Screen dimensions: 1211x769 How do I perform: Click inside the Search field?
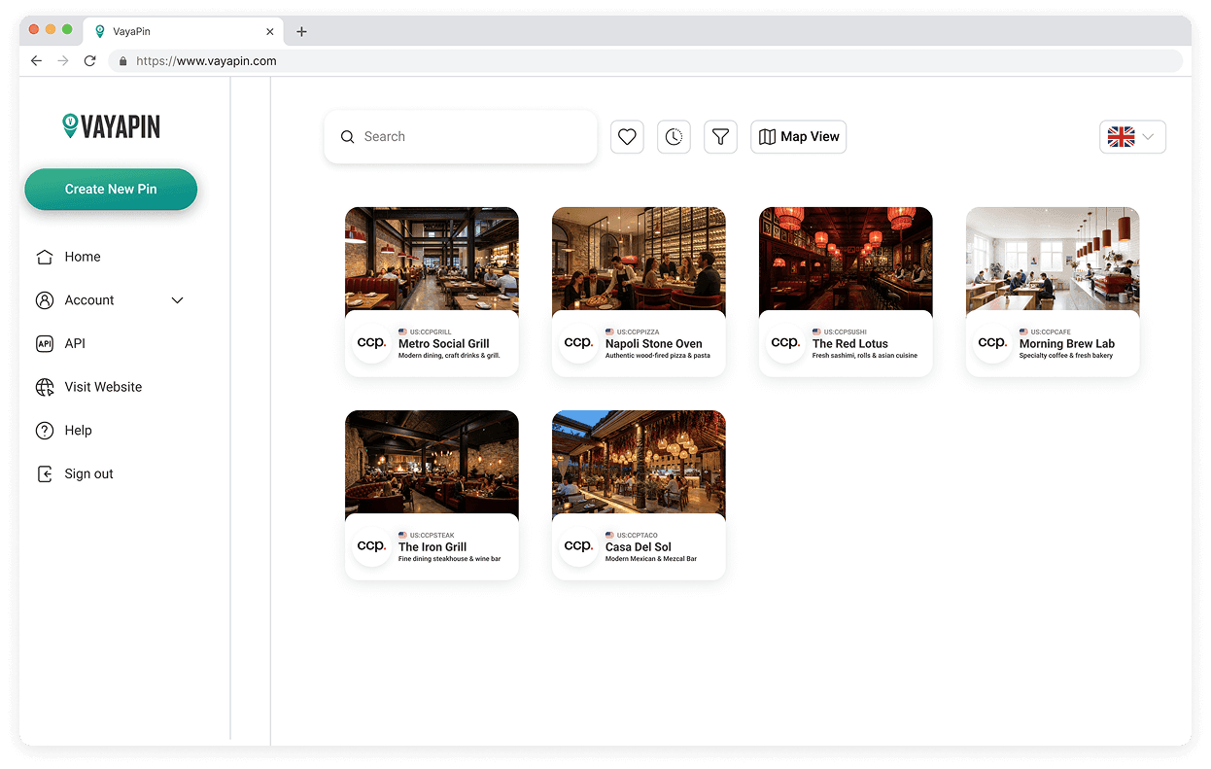[461, 136]
